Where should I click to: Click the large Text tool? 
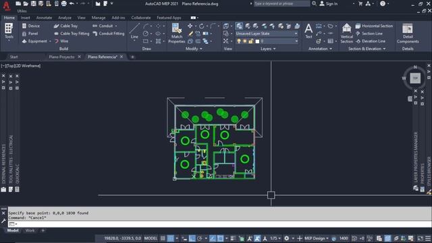pos(308,31)
